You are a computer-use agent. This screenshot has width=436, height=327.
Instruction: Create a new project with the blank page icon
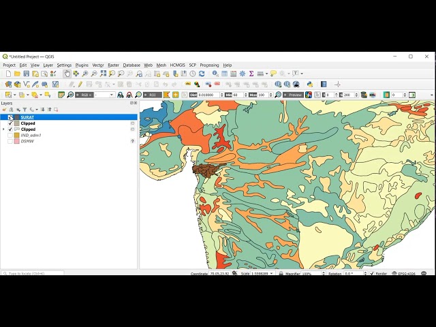click(x=8, y=74)
